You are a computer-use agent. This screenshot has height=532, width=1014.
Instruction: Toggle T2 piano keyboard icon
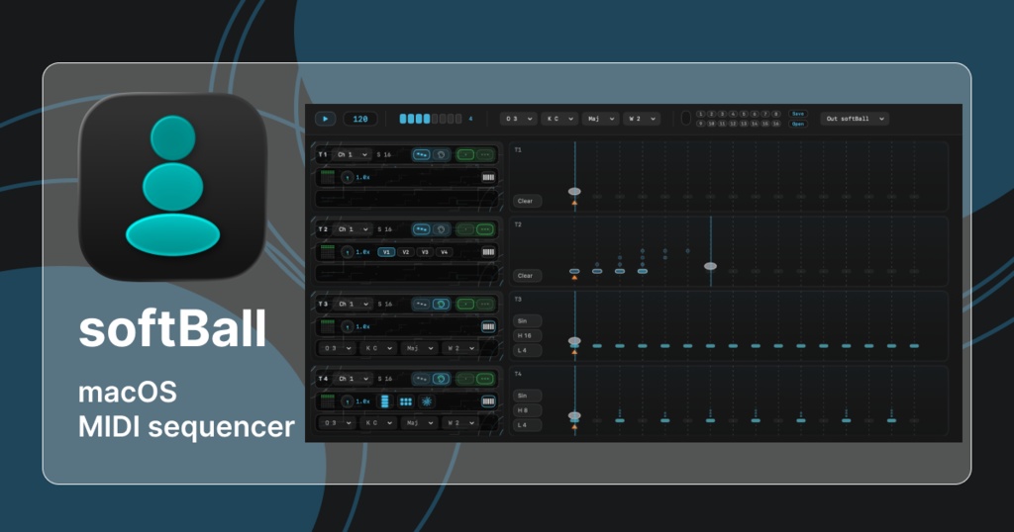coord(488,252)
